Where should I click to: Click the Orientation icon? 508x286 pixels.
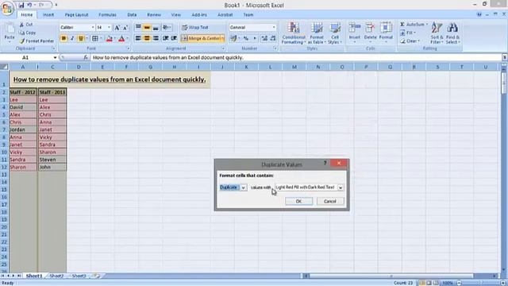point(167,28)
